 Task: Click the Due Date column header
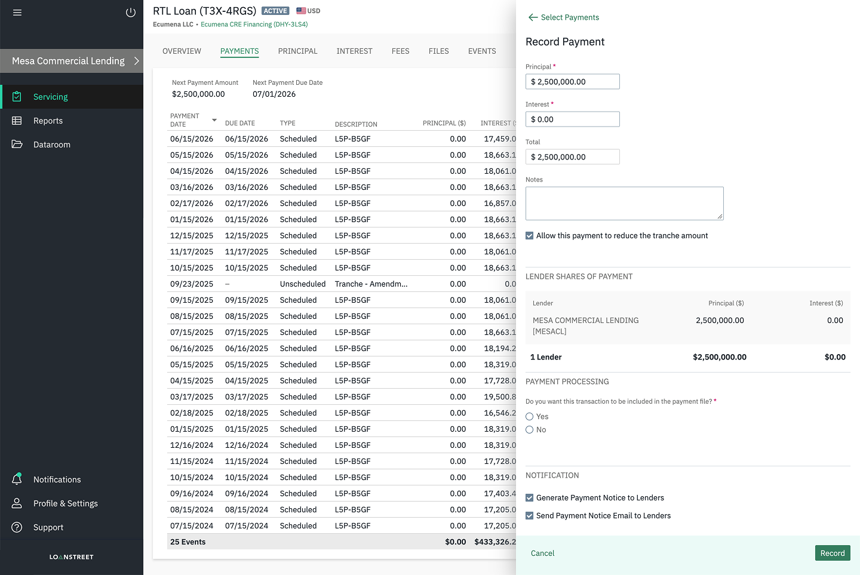(x=240, y=124)
